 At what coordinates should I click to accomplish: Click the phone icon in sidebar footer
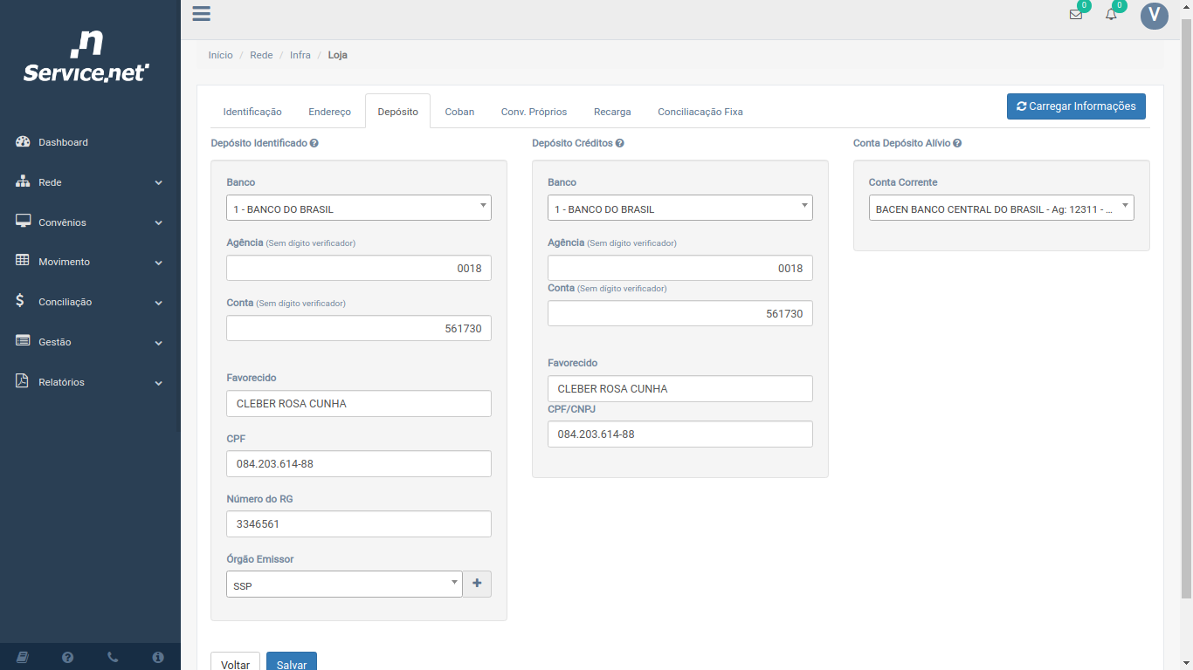[x=113, y=657]
